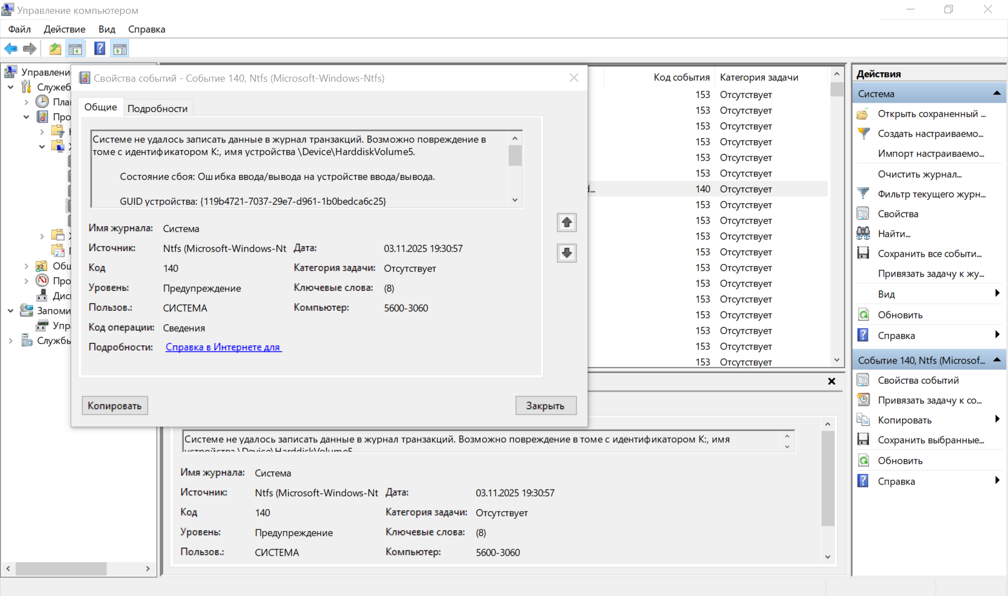Sort by Категория задачи column header
This screenshot has width=1008, height=596.
(x=759, y=77)
